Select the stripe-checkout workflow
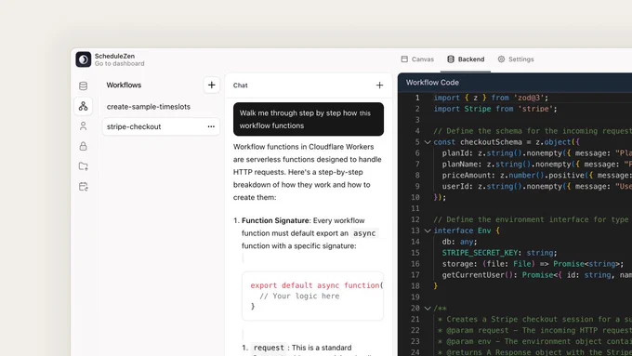This screenshot has width=632, height=356. [x=161, y=126]
